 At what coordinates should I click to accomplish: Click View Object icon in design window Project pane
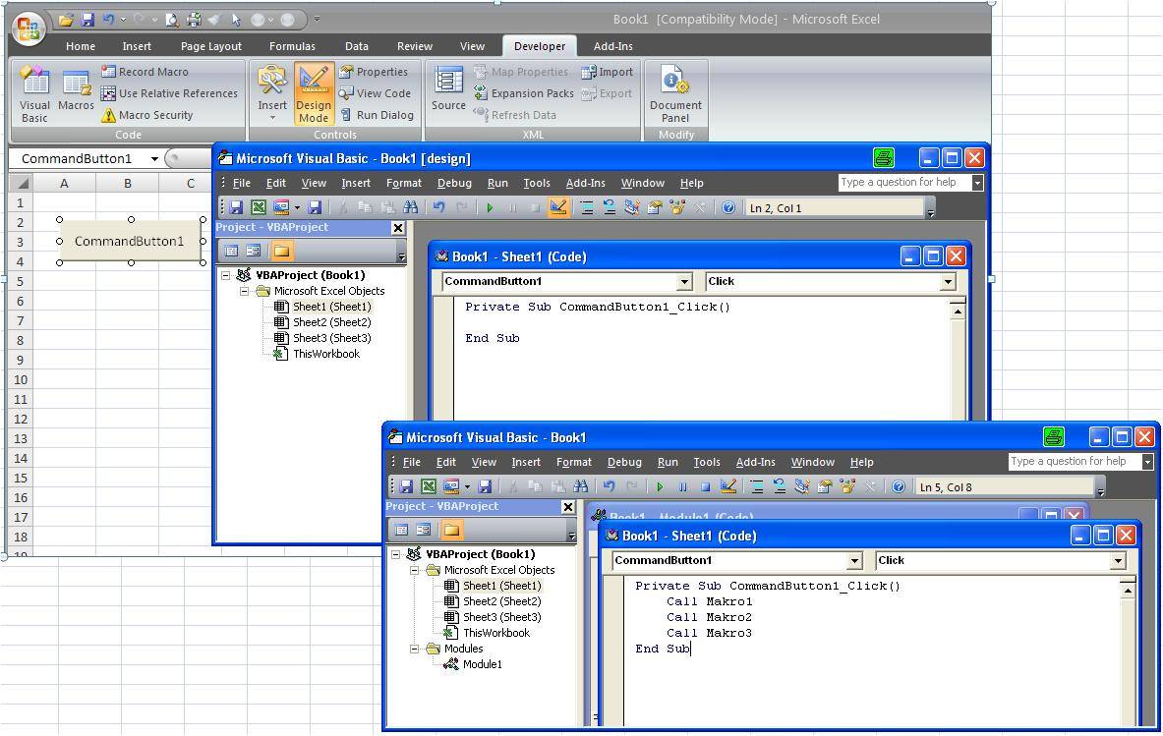(253, 251)
